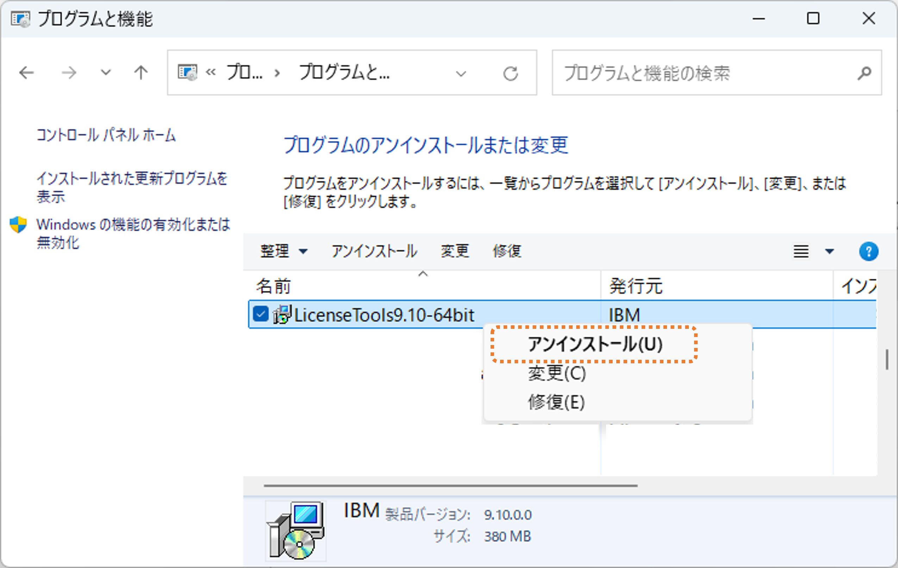The height and width of the screenshot is (568, 898).
Task: Expand the address bar history dropdown
Action: tap(461, 74)
